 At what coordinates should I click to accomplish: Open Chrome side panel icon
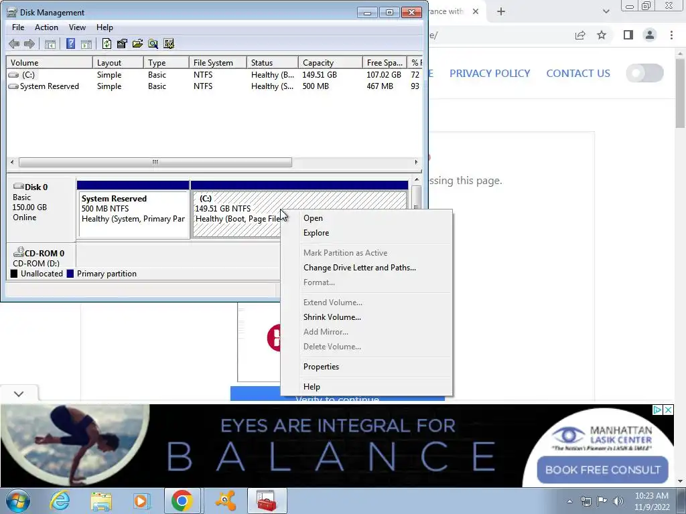pyautogui.click(x=628, y=35)
